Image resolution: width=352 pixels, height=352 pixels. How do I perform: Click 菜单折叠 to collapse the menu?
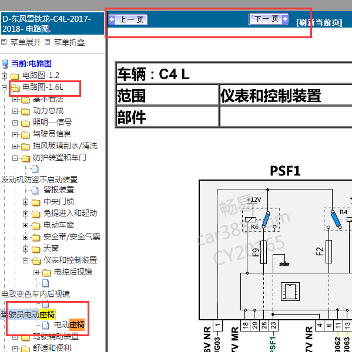(69, 42)
